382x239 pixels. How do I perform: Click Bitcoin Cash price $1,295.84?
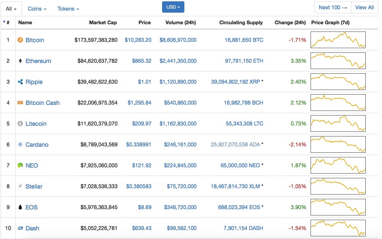[x=140, y=103]
